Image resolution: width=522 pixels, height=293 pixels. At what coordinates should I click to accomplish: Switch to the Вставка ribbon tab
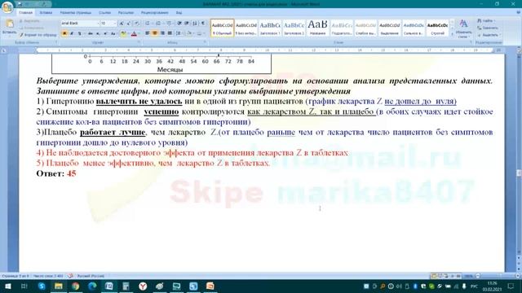[46, 13]
